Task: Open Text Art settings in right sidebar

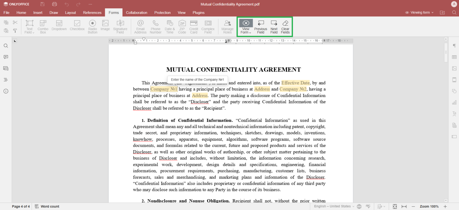Action: tap(454, 113)
